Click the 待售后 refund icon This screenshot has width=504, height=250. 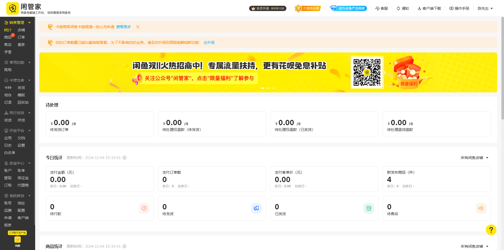point(481,208)
